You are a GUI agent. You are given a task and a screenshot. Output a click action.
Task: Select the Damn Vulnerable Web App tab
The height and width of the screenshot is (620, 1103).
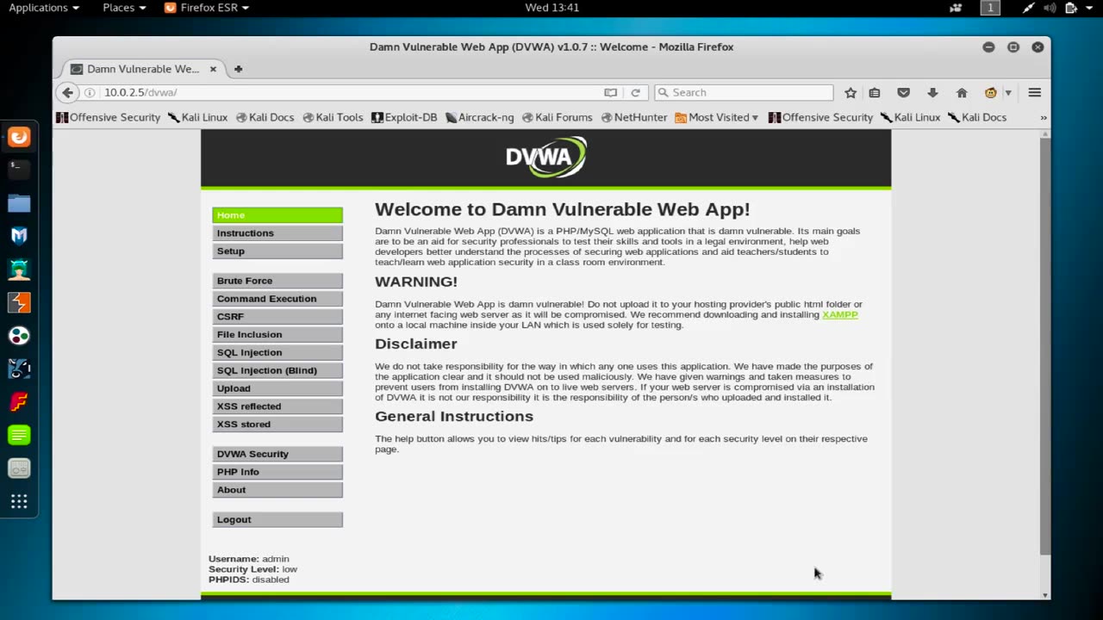click(142, 69)
